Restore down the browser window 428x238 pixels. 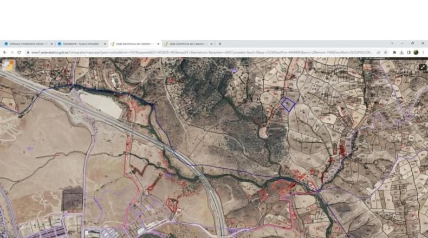(x=412, y=43)
